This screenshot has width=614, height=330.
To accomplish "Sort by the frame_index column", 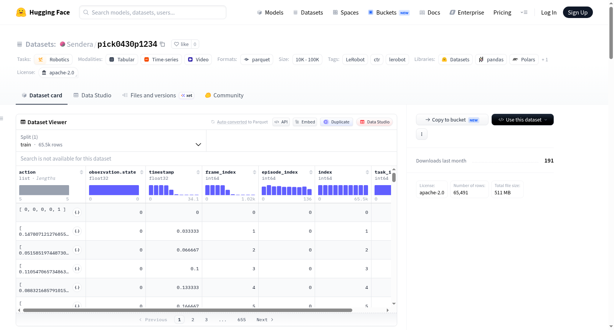I will 254,172.
